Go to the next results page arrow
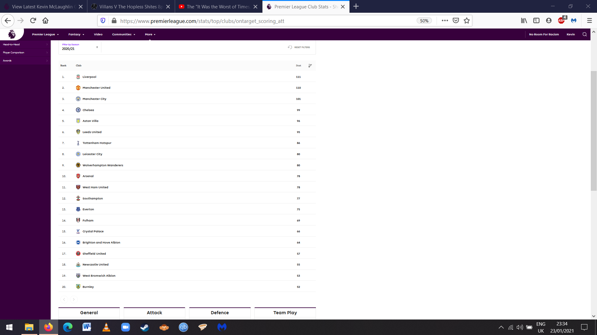 point(74,299)
